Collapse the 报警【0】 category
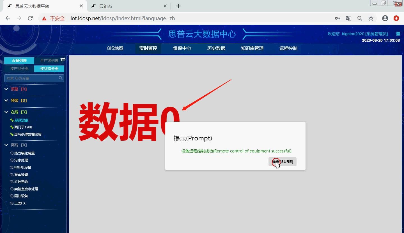Screen dimensions: 404x233 tap(6, 89)
